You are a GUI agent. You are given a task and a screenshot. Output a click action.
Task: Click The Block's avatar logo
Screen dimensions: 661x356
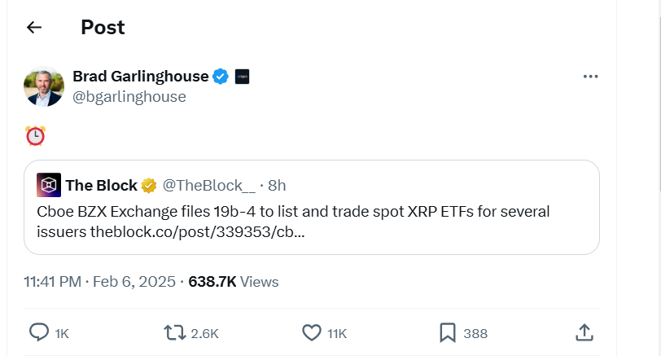pos(49,185)
